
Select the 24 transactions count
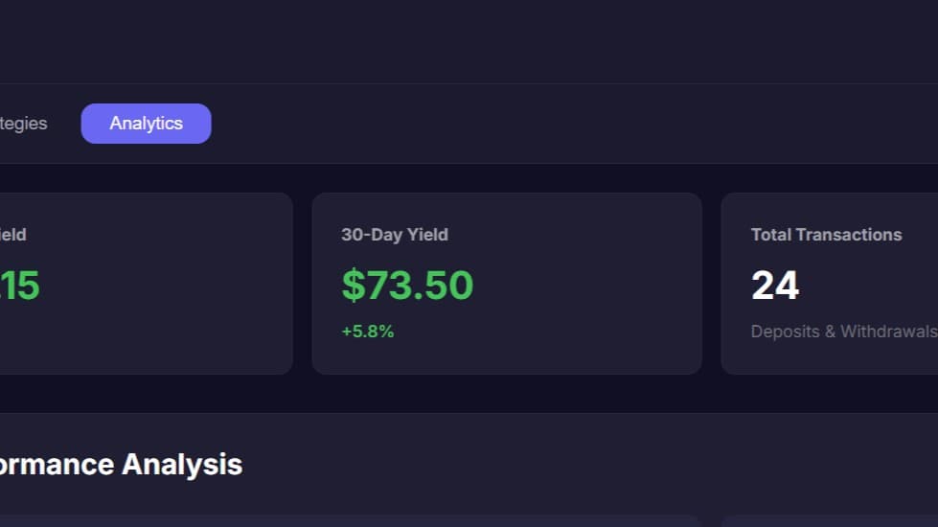775,286
